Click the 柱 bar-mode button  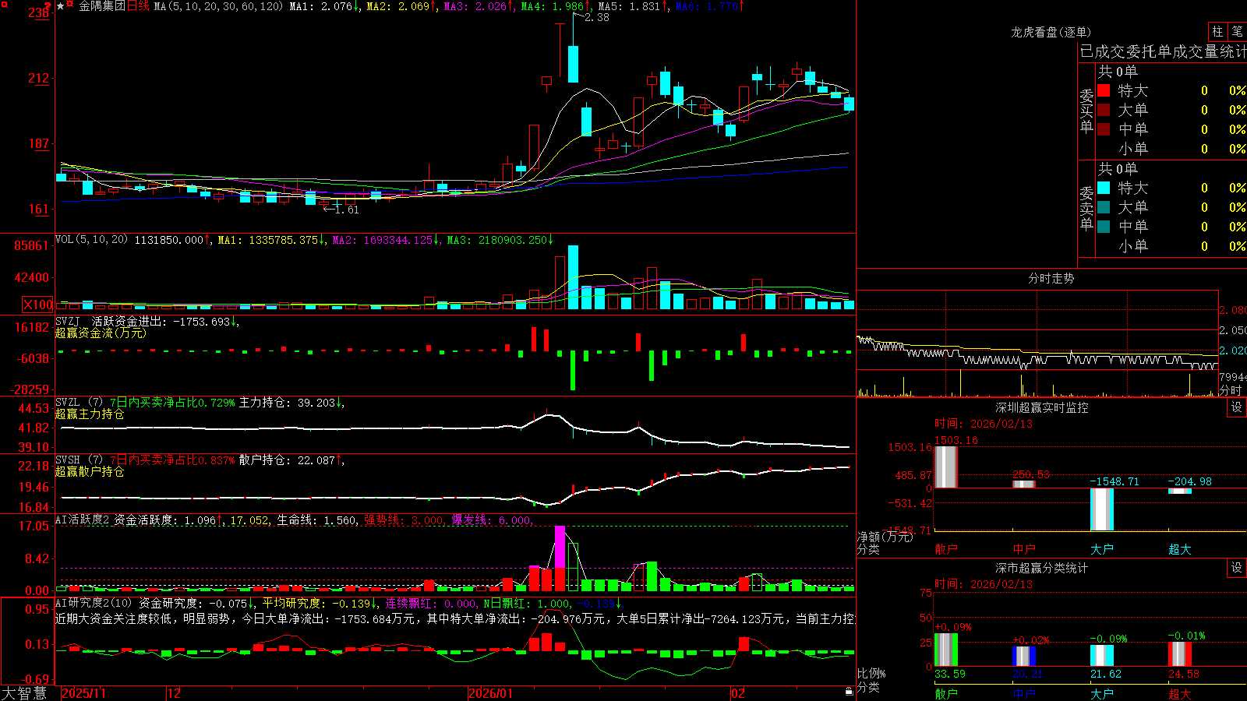pyautogui.click(x=1217, y=31)
